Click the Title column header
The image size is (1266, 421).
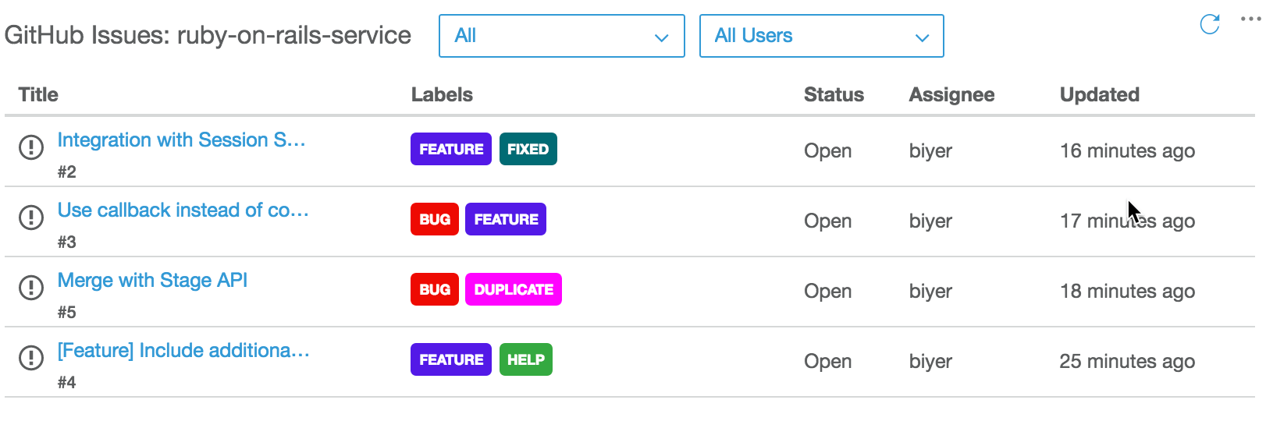pos(38,94)
